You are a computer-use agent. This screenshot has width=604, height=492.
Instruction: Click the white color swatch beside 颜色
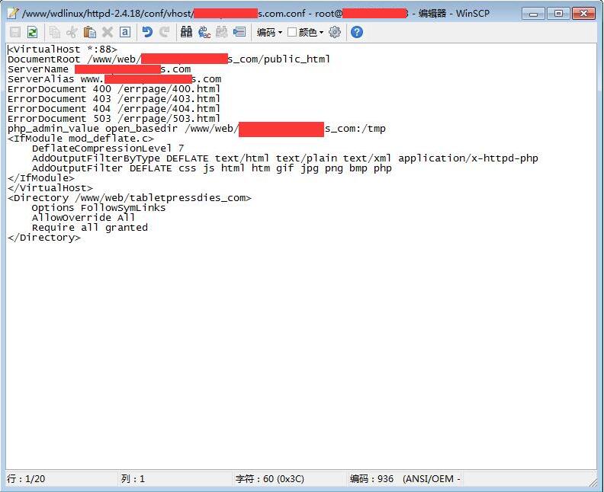point(292,32)
